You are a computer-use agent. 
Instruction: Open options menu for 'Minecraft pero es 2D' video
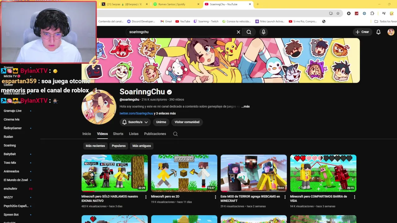click(x=215, y=197)
